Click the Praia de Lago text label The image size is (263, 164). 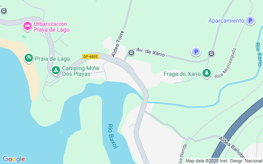(52, 59)
